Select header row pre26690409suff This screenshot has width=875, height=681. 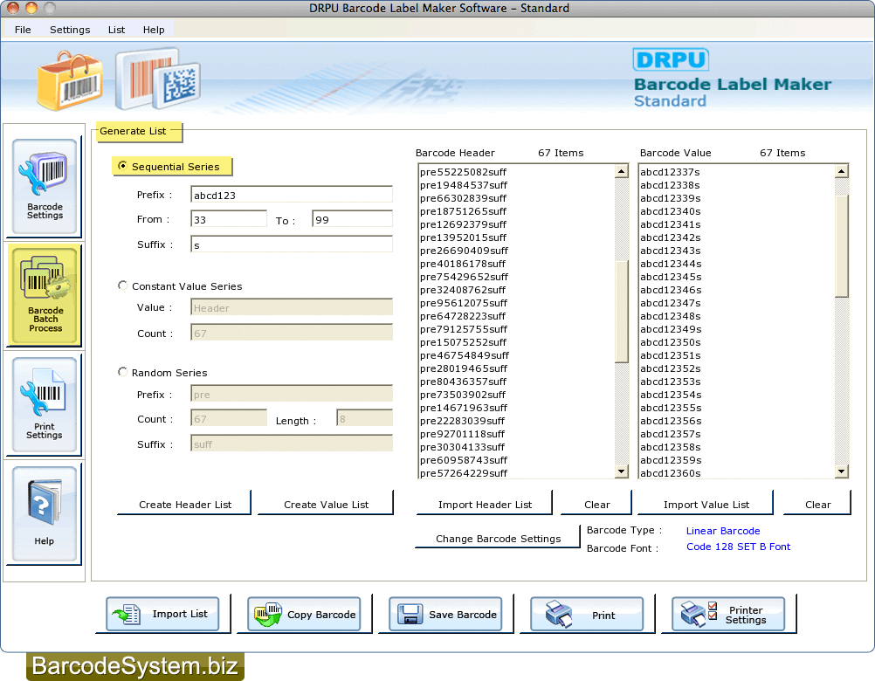(x=516, y=251)
